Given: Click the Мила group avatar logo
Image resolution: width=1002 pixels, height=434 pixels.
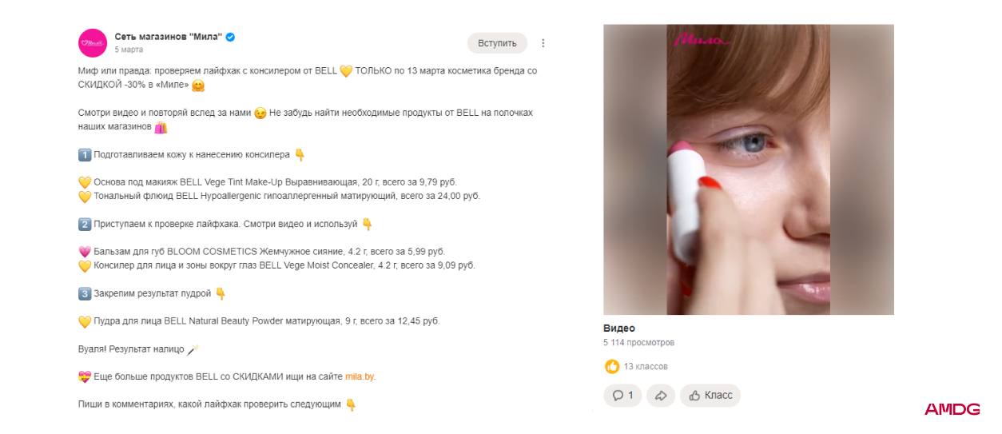Looking at the screenshot, I should [93, 43].
